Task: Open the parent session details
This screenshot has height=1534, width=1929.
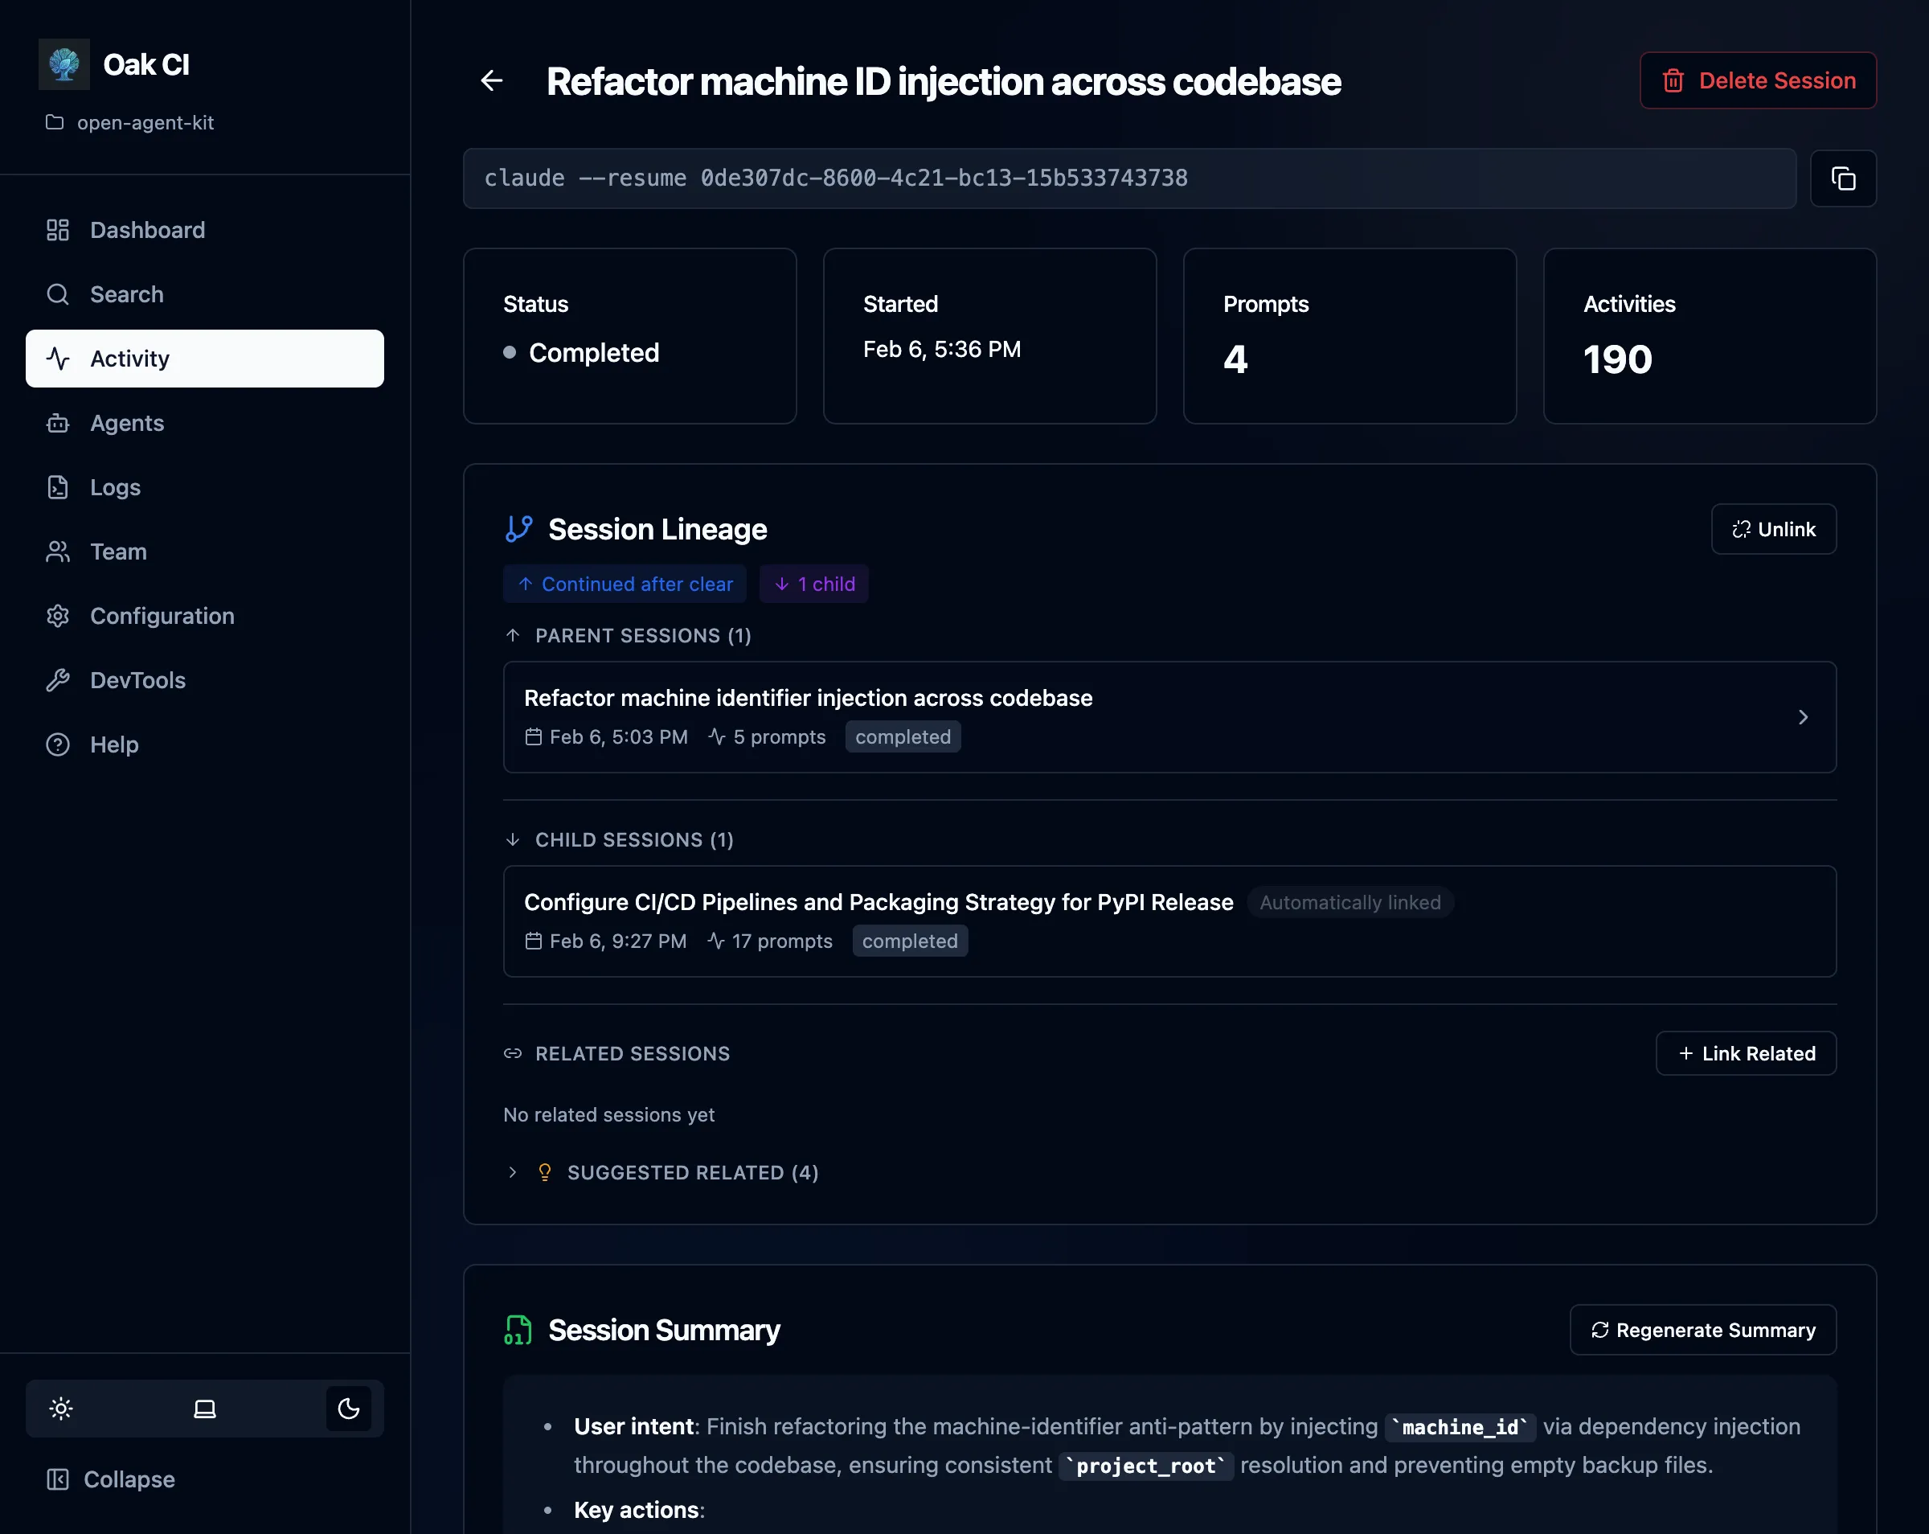Action: 1169,717
